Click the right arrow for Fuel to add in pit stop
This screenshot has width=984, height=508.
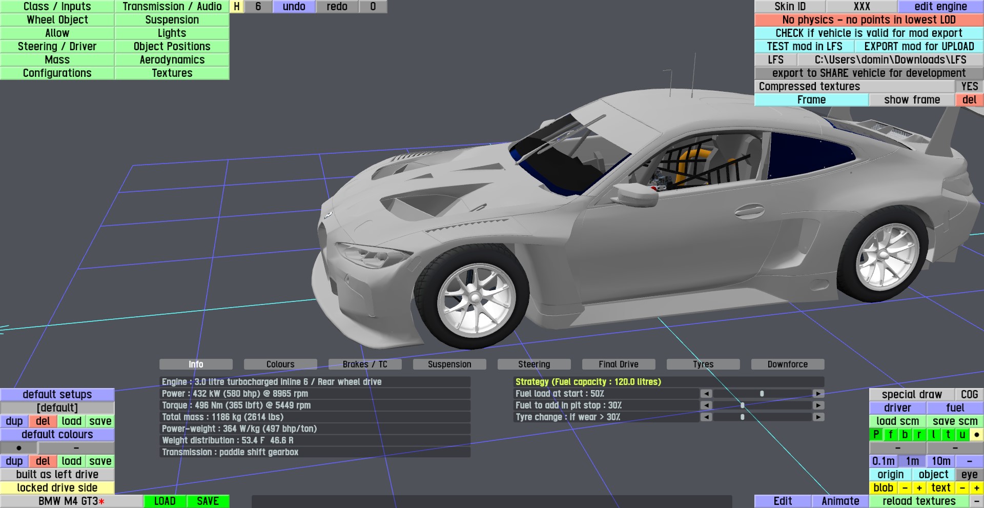pyautogui.click(x=818, y=405)
